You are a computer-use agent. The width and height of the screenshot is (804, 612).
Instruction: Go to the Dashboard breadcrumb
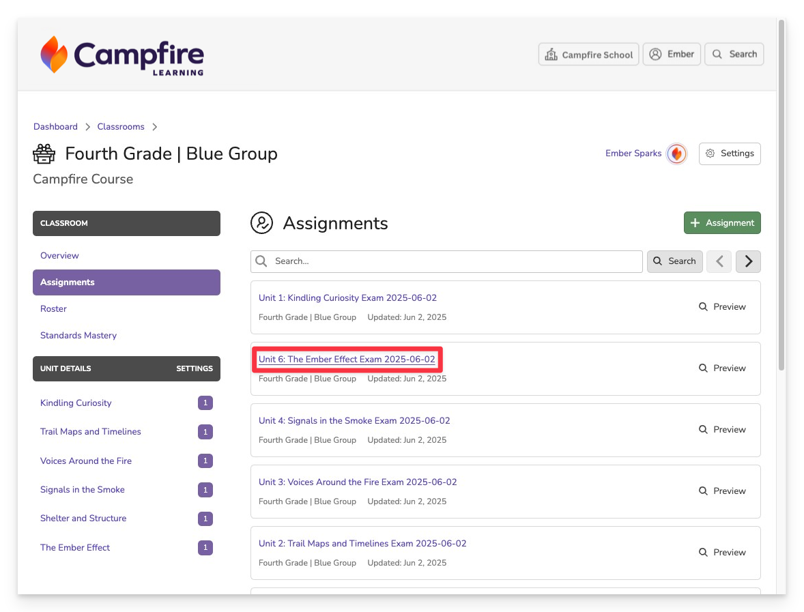point(55,127)
